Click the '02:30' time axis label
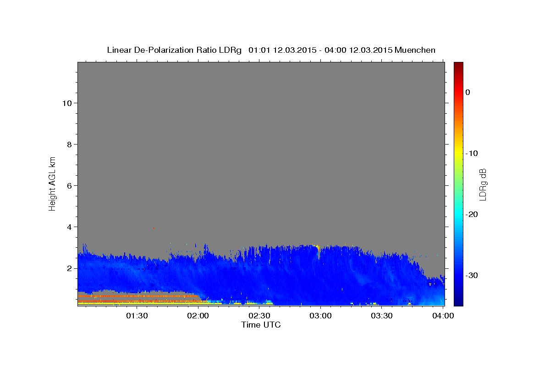 tap(259, 316)
